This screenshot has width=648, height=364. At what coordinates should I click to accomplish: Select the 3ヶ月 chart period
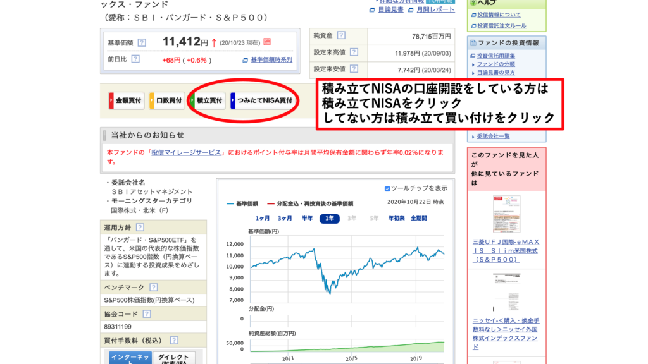coord(285,218)
